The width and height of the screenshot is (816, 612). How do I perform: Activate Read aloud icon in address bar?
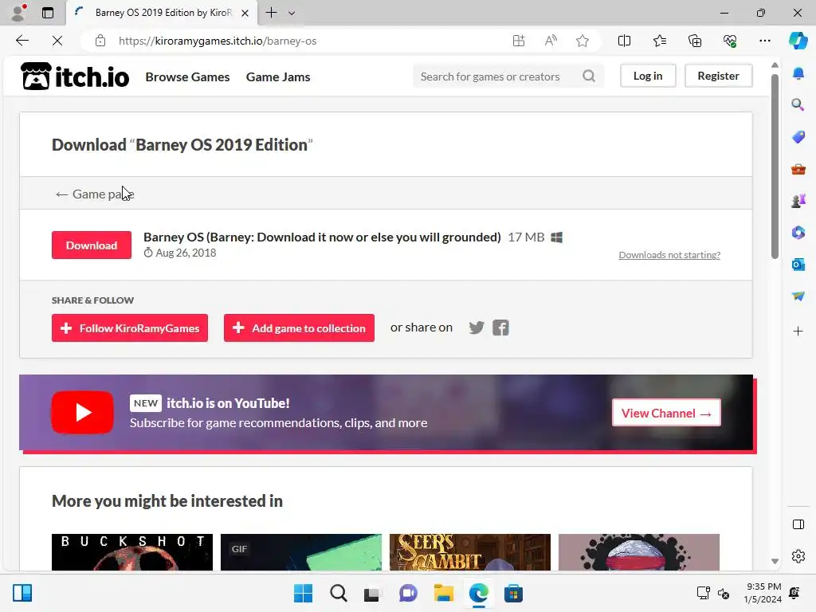(x=551, y=41)
